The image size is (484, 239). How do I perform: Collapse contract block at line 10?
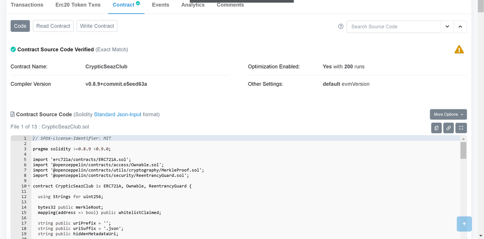pos(29,186)
